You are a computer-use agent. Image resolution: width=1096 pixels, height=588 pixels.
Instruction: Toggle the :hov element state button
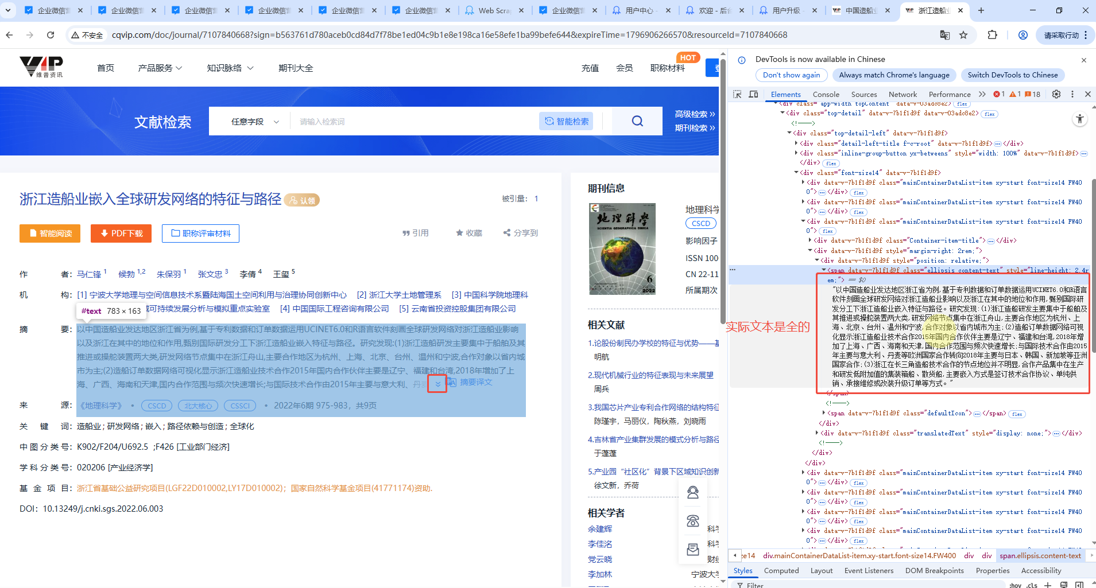point(1015,585)
